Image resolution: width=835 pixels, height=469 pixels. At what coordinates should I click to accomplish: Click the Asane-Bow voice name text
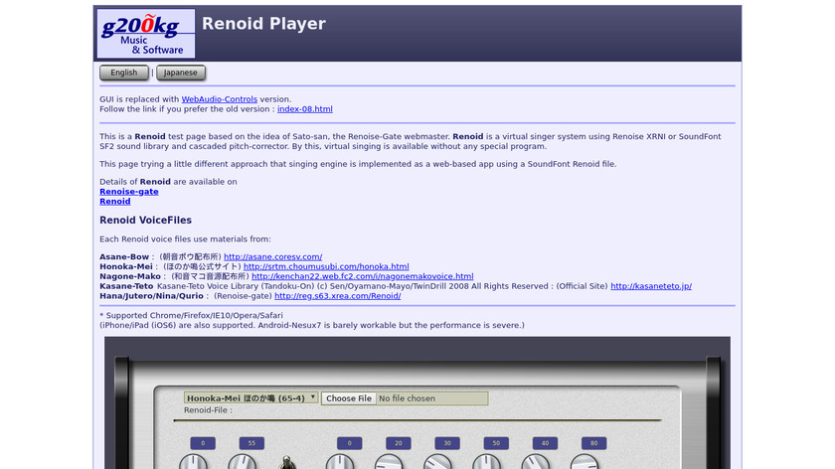click(x=124, y=256)
